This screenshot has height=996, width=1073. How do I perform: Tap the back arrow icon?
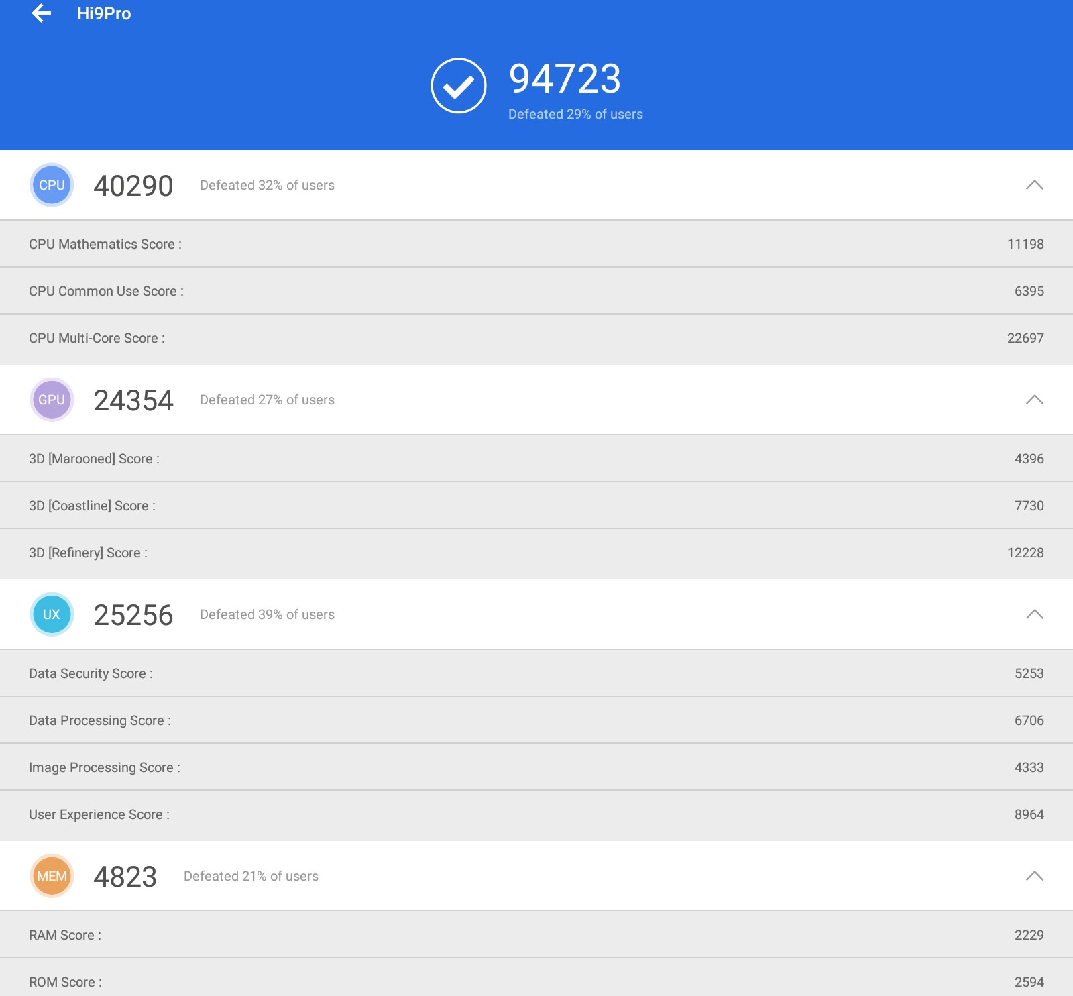point(42,13)
